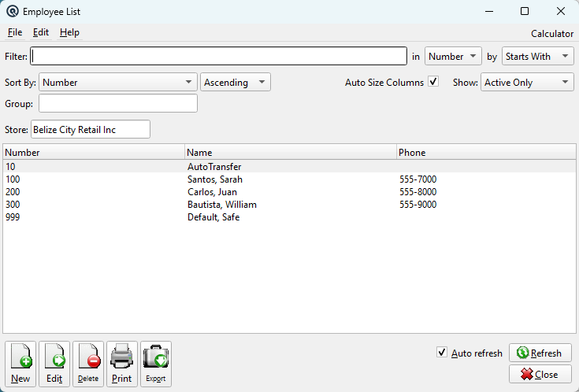Maximize the Employee List window

pyautogui.click(x=525, y=12)
